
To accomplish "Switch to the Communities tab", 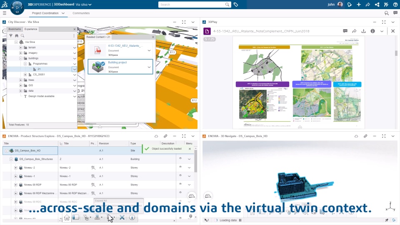I will (x=81, y=13).
